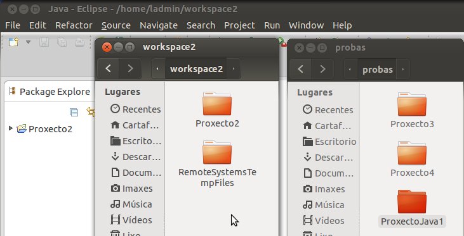Screen dimensions: 464x236
Task: Open the File menu
Action: point(13,25)
